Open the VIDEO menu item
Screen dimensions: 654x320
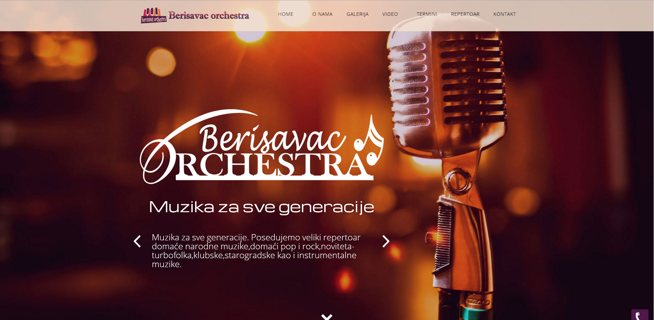(x=390, y=14)
